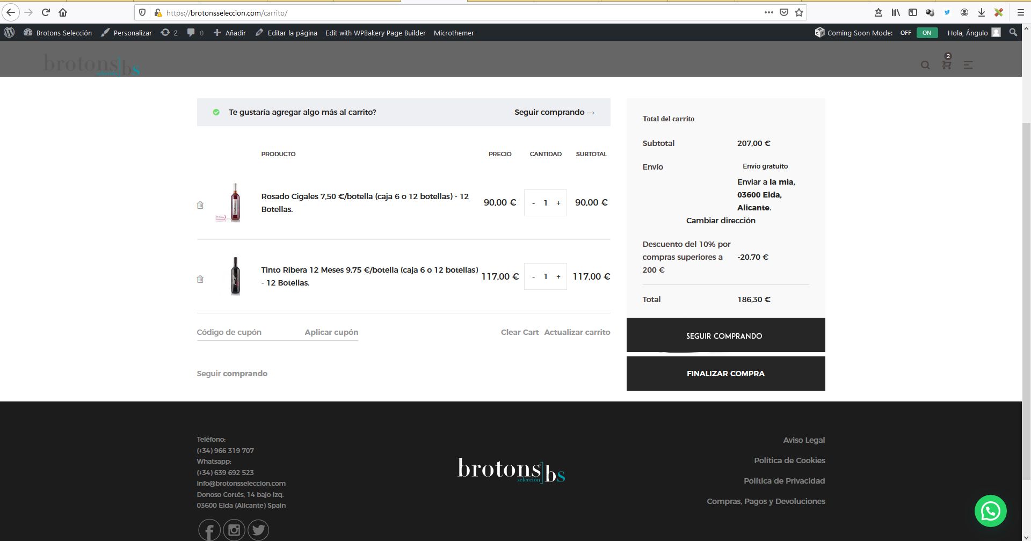Decrease quantity of Tinto Ribera
The image size is (1031, 541).
[533, 276]
